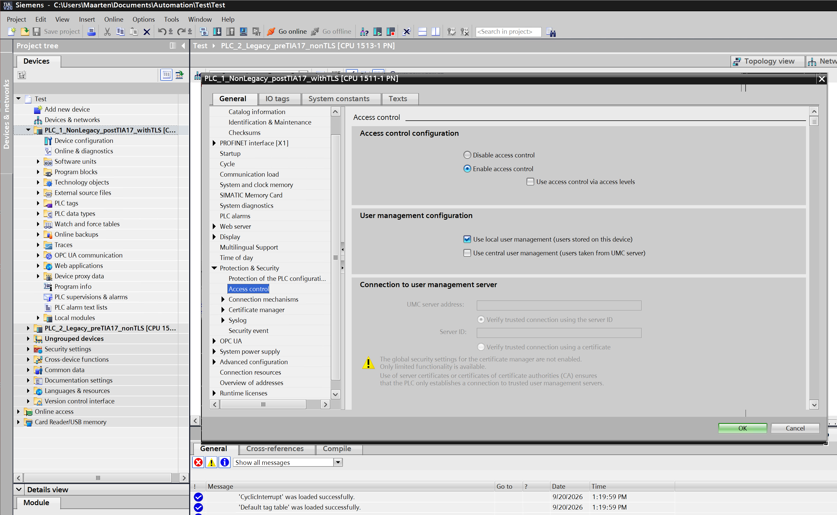Click the Compile toolbar icon
The width and height of the screenshot is (837, 515).
click(204, 32)
